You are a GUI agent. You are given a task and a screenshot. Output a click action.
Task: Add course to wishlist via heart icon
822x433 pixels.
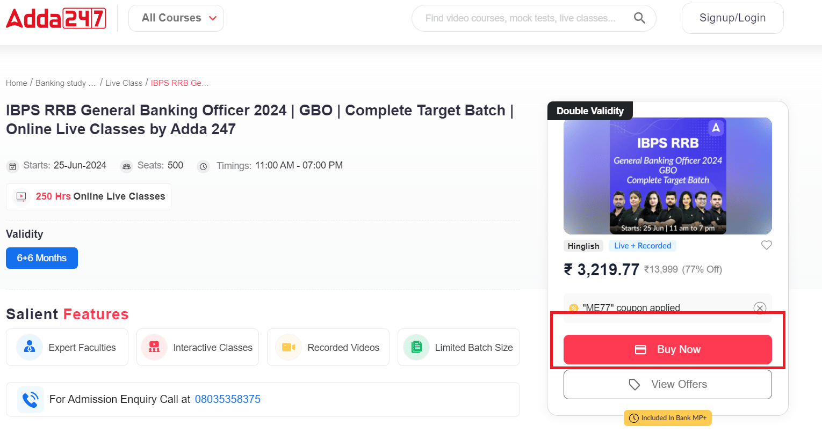pyautogui.click(x=766, y=245)
